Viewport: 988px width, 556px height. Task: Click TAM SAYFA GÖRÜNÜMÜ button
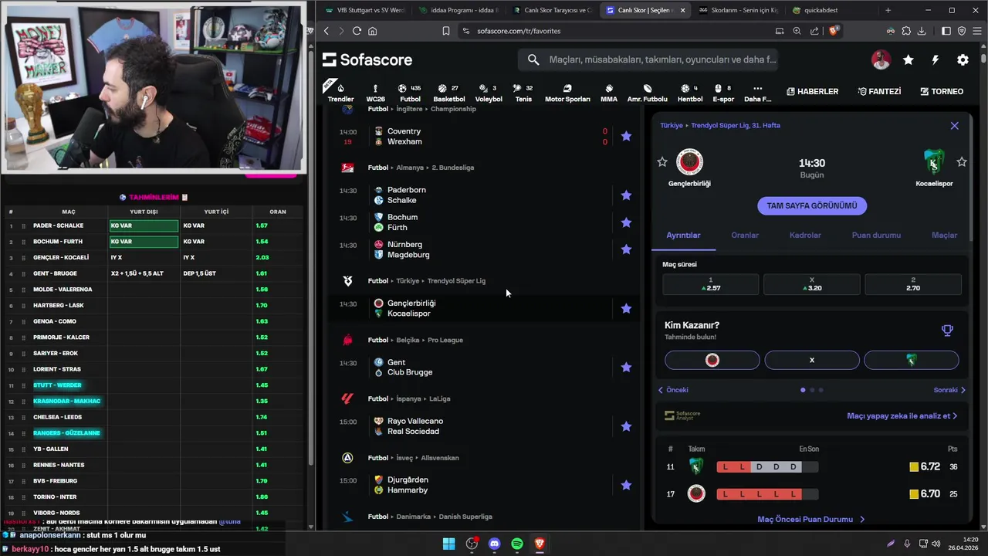(x=811, y=205)
